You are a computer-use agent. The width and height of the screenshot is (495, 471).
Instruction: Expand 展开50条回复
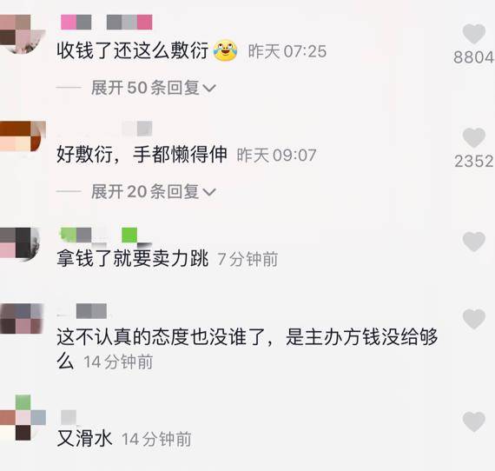pyautogui.click(x=153, y=88)
